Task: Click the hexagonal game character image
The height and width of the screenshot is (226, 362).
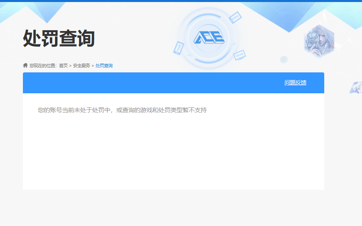Action: pyautogui.click(x=319, y=41)
